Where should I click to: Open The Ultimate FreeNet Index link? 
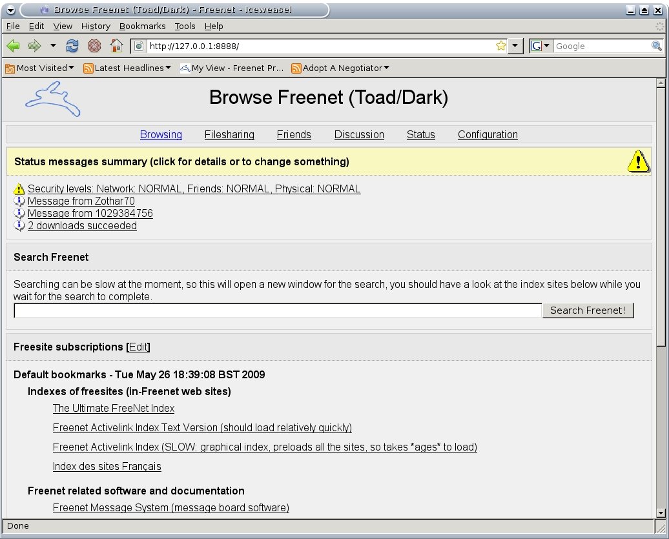113,408
